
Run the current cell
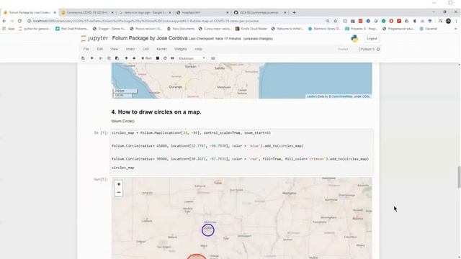[x=146, y=58]
